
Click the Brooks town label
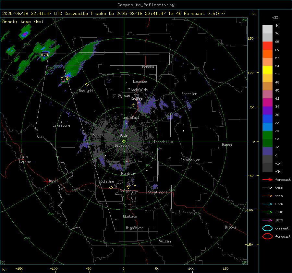pos(231,227)
